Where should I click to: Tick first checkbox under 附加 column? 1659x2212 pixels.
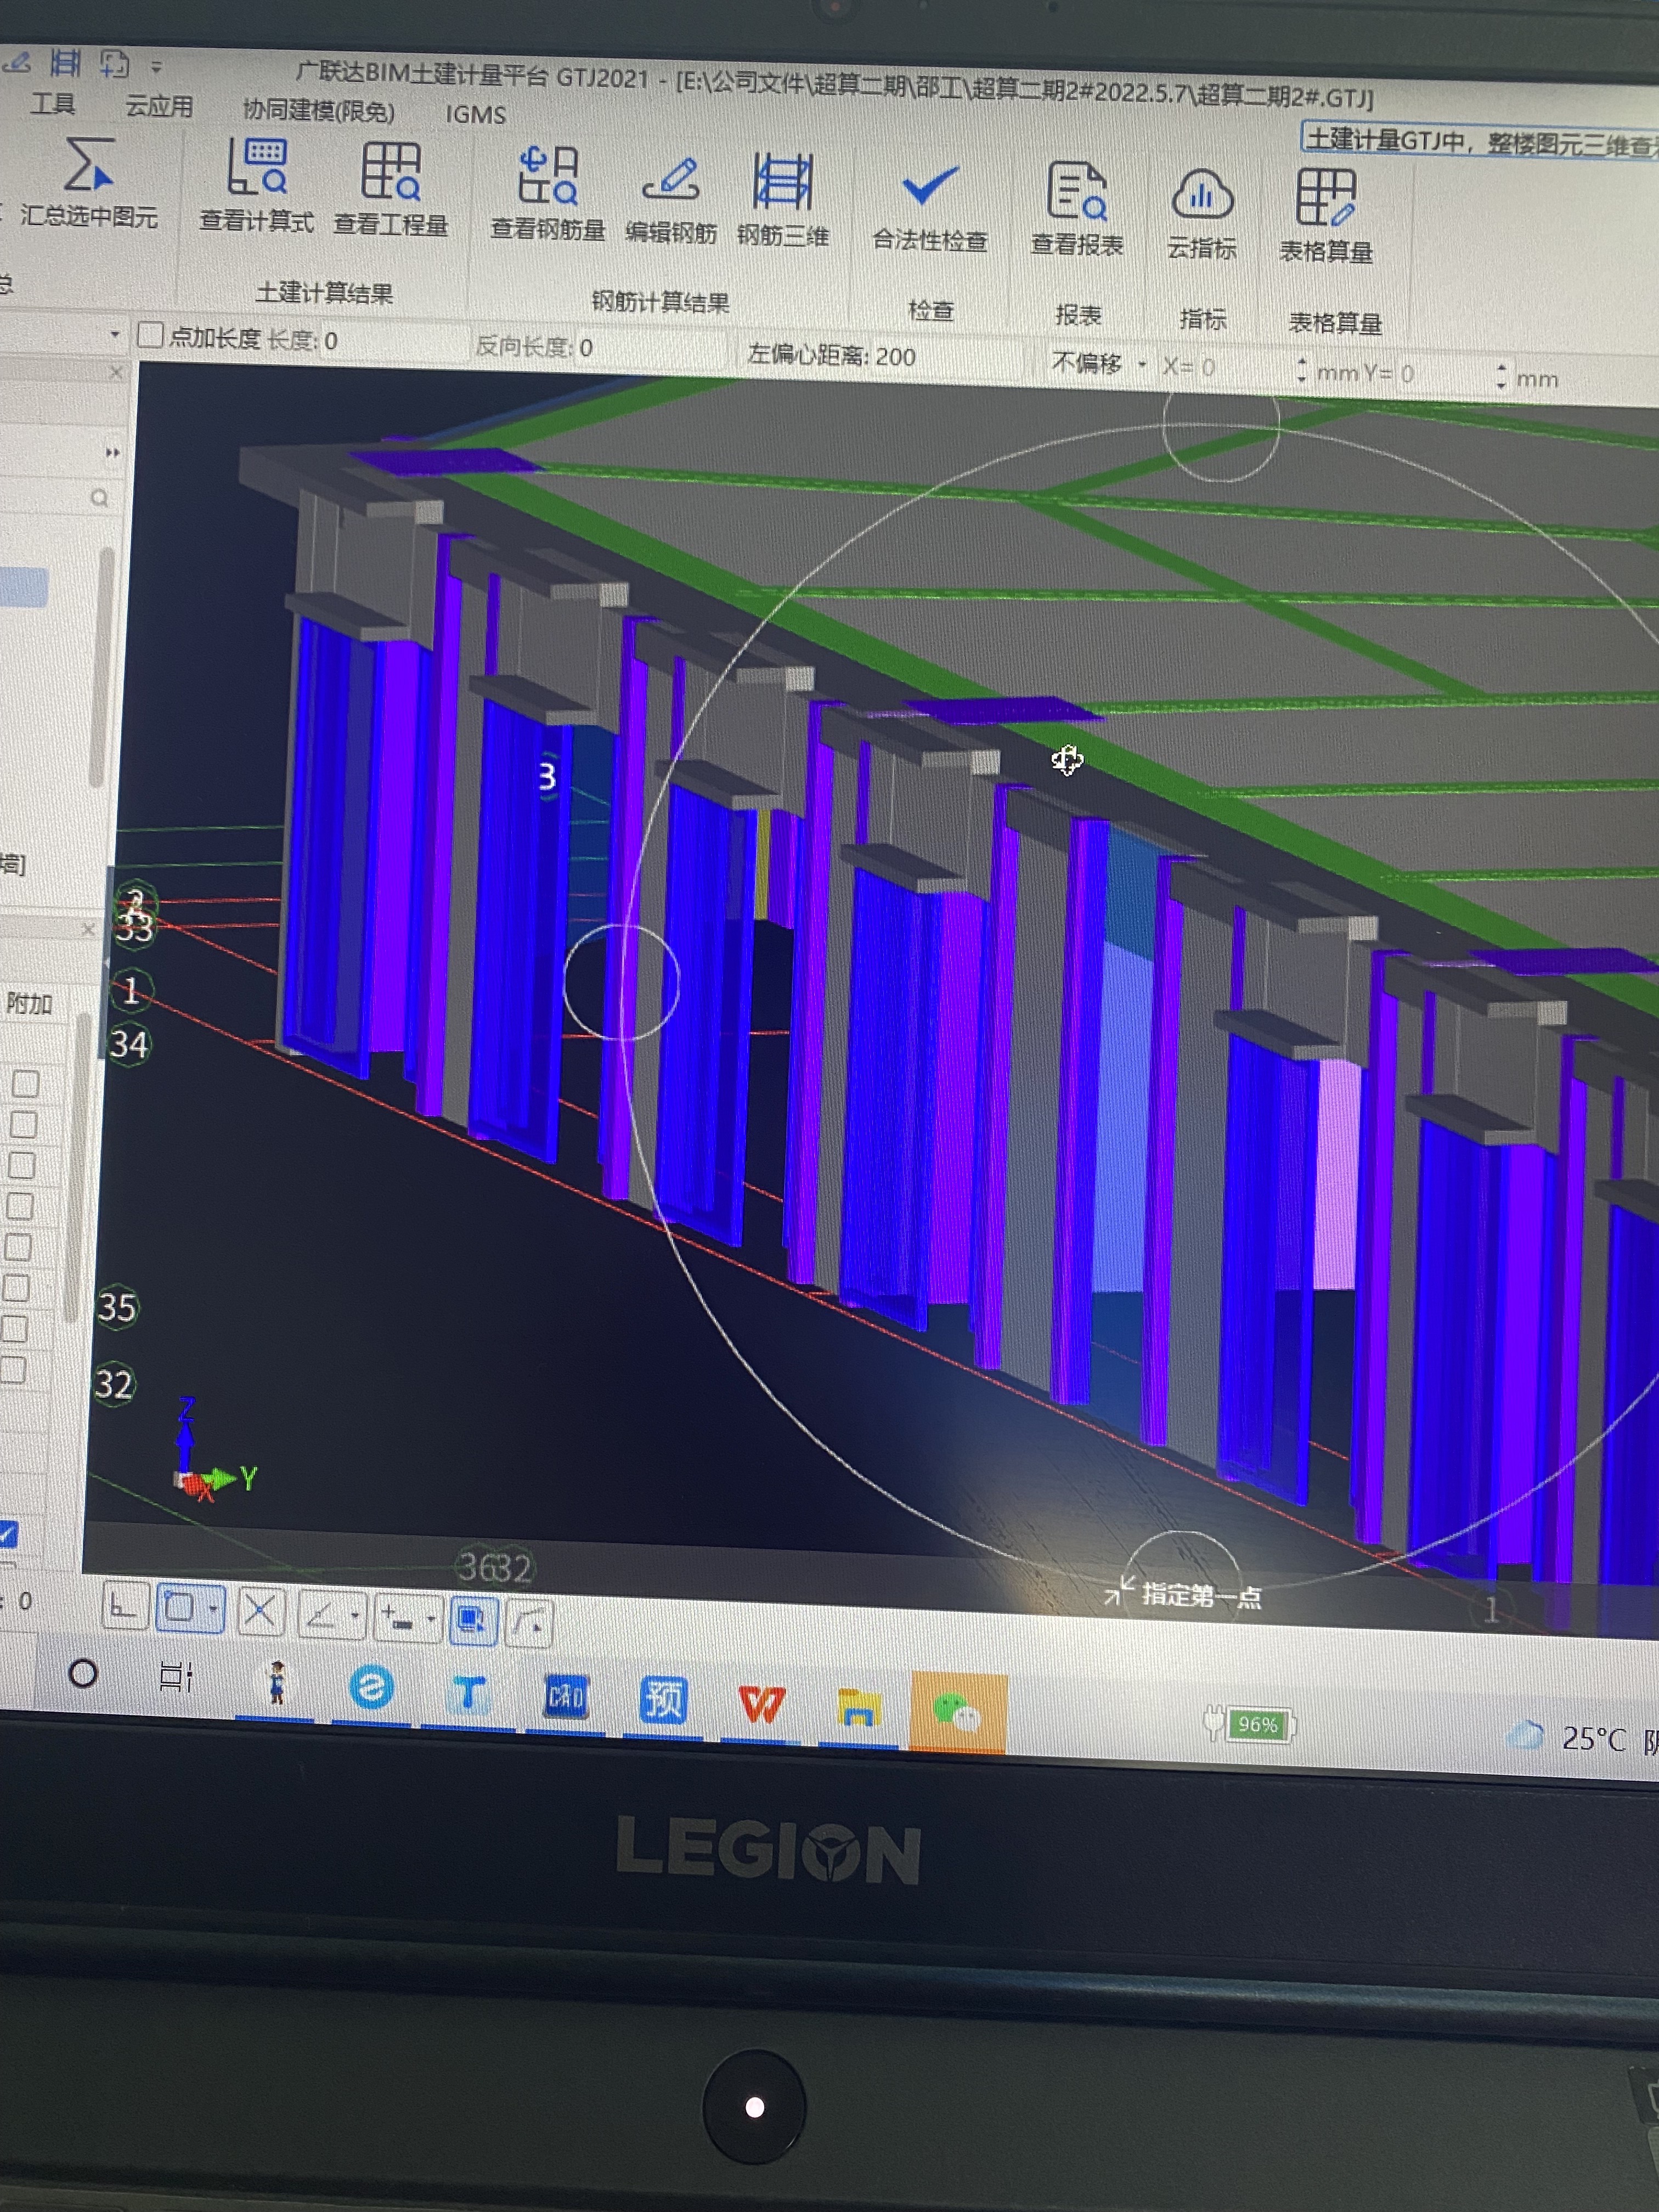(25, 1083)
